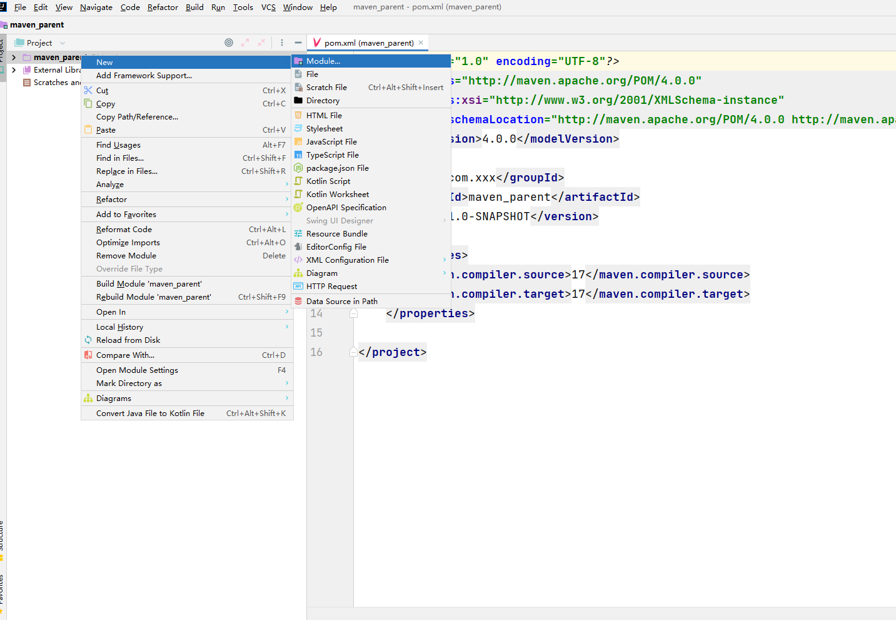
Task: Click the HTTP Request icon
Action: coord(298,287)
